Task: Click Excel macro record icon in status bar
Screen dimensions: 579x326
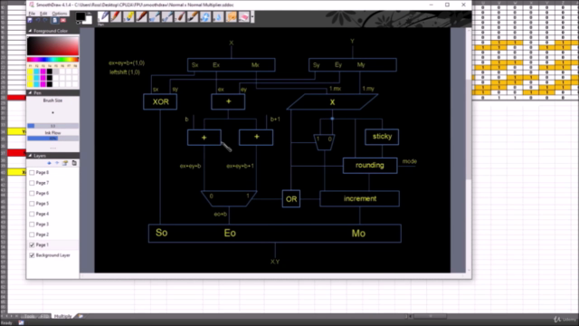Action: click(21, 322)
